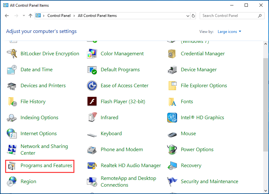Open the Device Manager link
This screenshot has width=269, height=194.
(199, 70)
